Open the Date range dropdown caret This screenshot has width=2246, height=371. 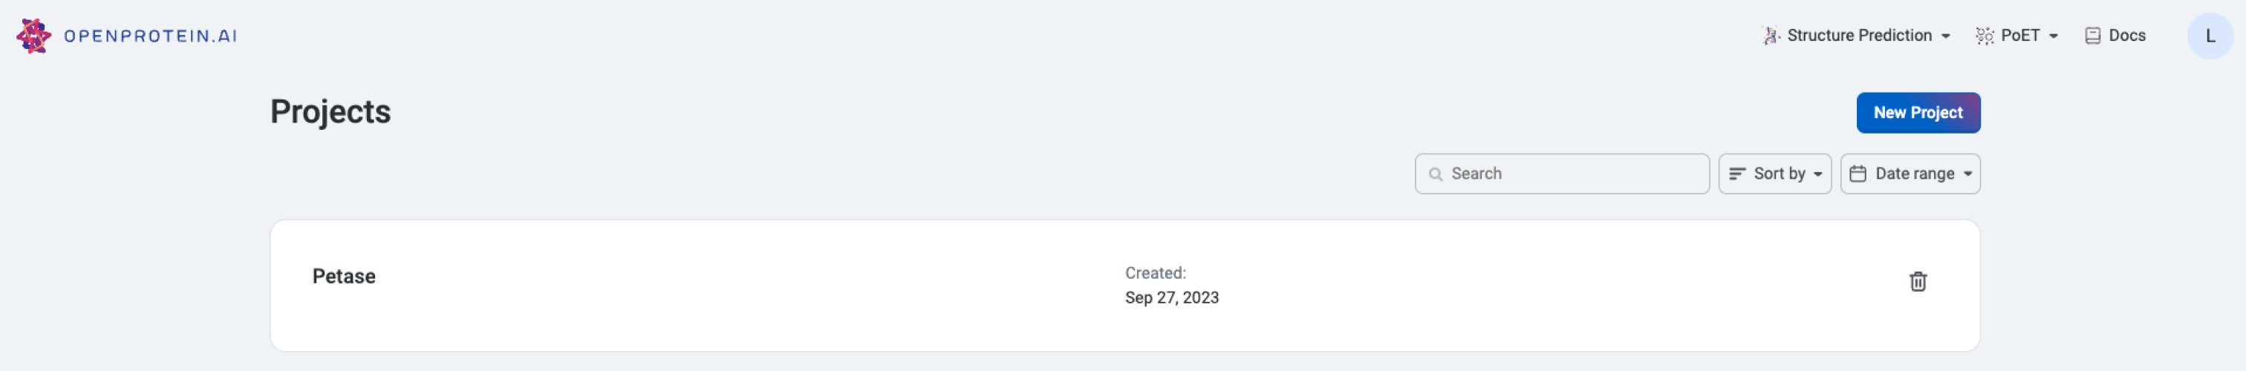coord(1968,174)
